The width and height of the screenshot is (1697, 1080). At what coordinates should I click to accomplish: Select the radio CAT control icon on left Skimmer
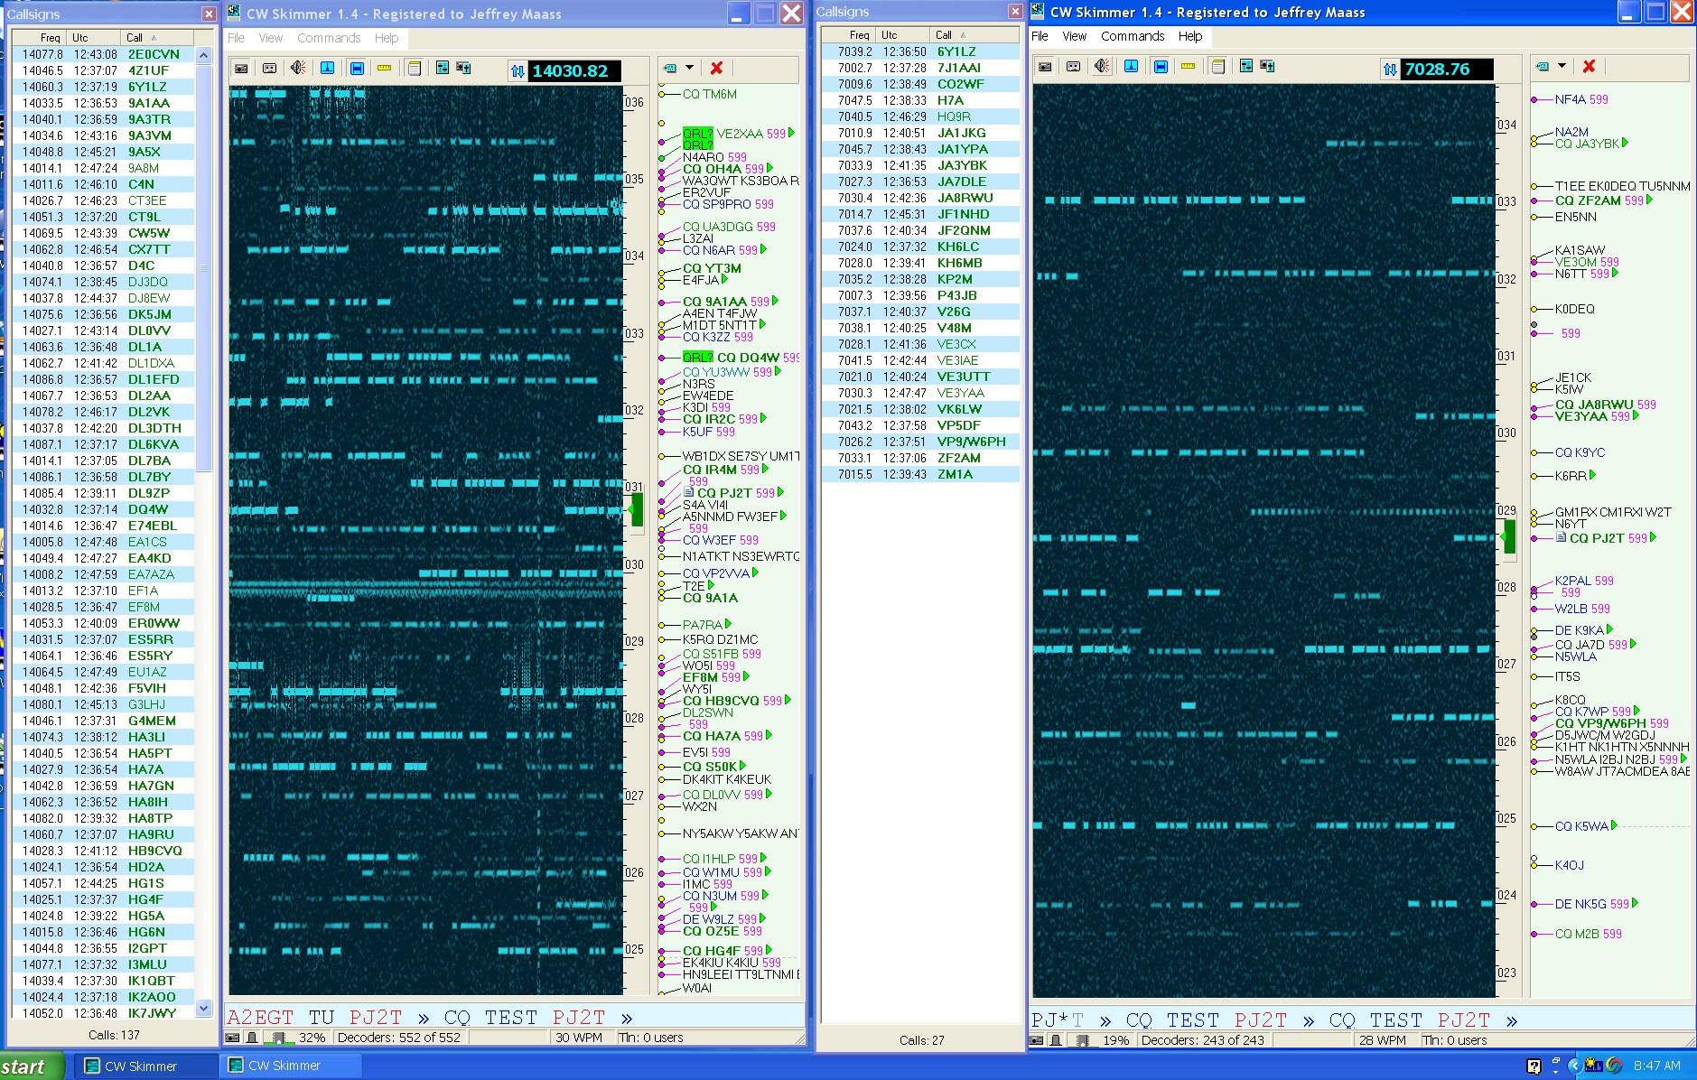(241, 69)
